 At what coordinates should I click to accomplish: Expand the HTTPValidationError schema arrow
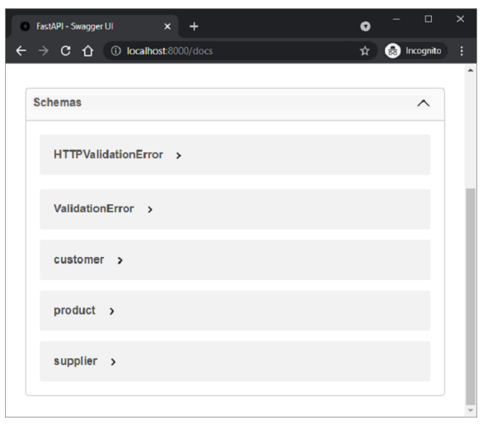pos(178,156)
